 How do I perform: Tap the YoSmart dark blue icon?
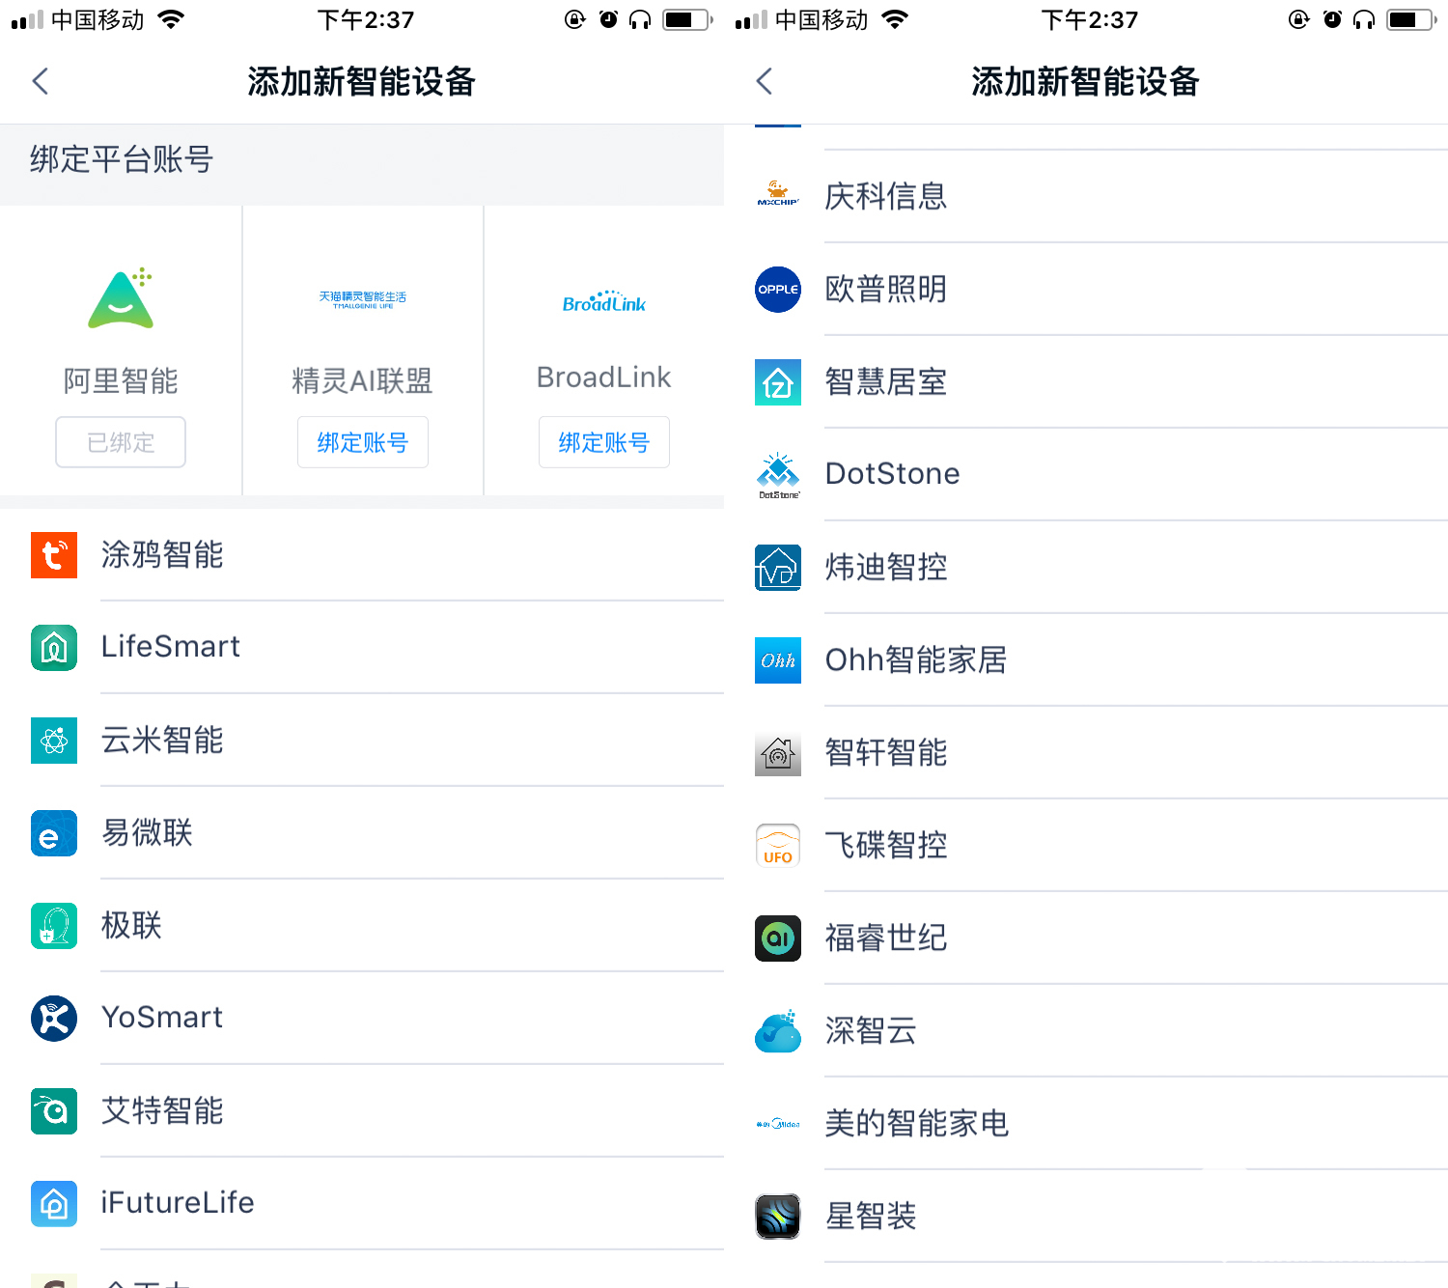tap(54, 1019)
